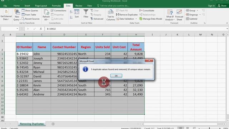Click the Share button

click(222, 6)
